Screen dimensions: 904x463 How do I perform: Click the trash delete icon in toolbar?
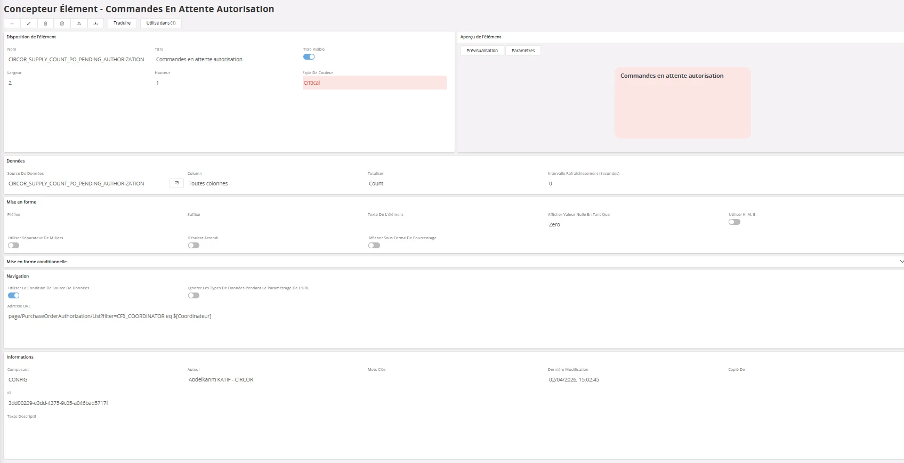tap(45, 23)
